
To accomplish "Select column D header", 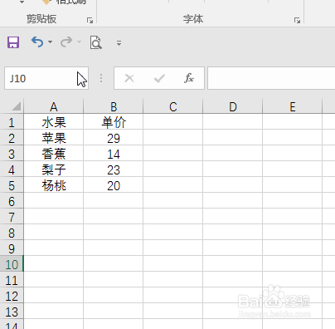I will 233,106.
